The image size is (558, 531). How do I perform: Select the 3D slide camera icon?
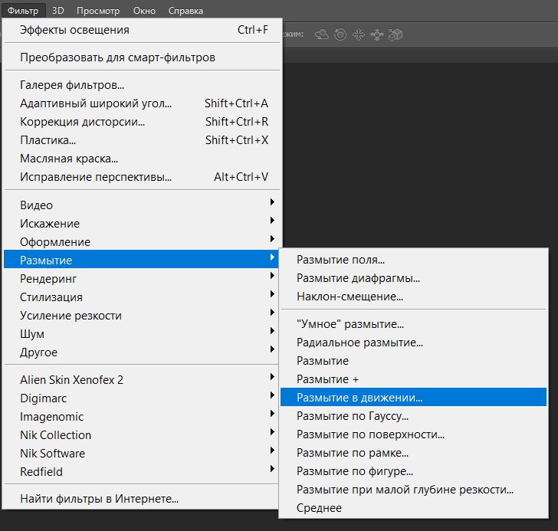pyautogui.click(x=377, y=34)
